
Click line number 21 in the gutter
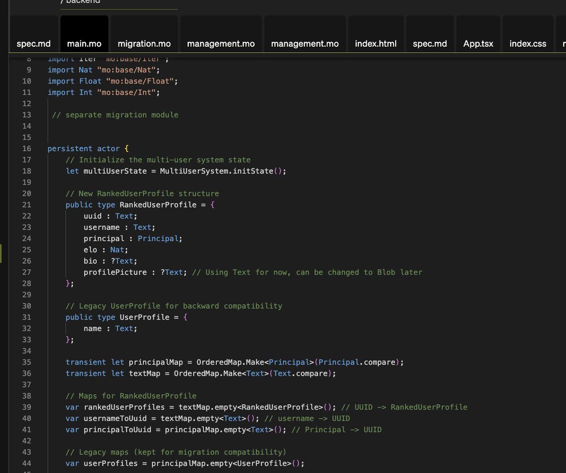click(x=26, y=205)
